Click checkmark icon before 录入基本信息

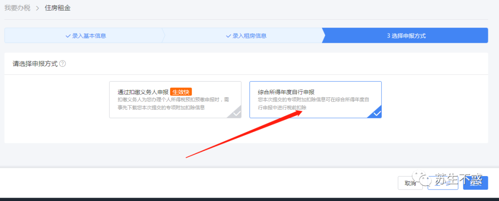click(x=68, y=36)
